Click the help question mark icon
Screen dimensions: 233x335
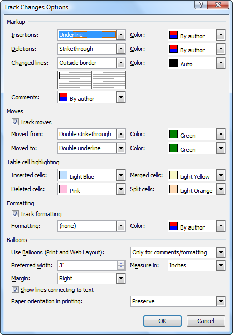[200, 5]
